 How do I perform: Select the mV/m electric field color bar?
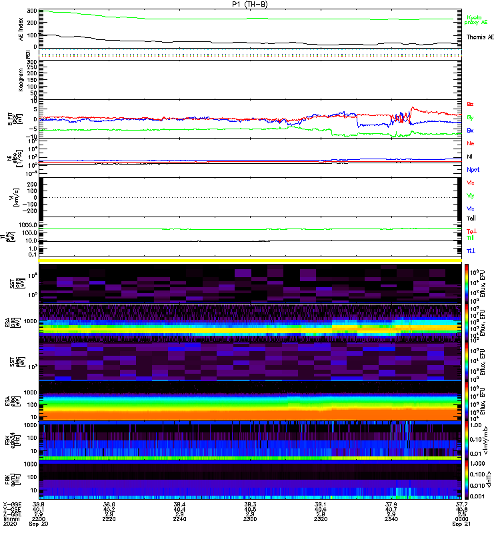click(467, 440)
